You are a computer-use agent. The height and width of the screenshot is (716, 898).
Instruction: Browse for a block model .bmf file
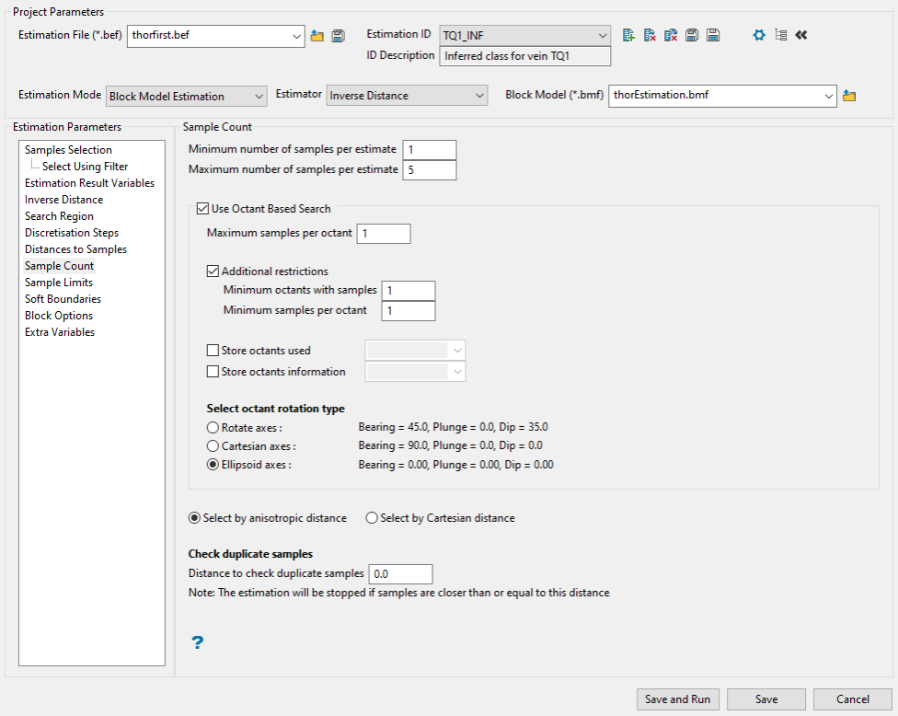click(849, 96)
